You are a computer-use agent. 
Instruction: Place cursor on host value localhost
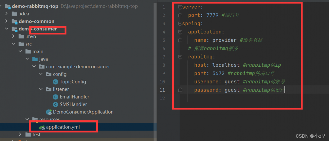(x=226, y=65)
